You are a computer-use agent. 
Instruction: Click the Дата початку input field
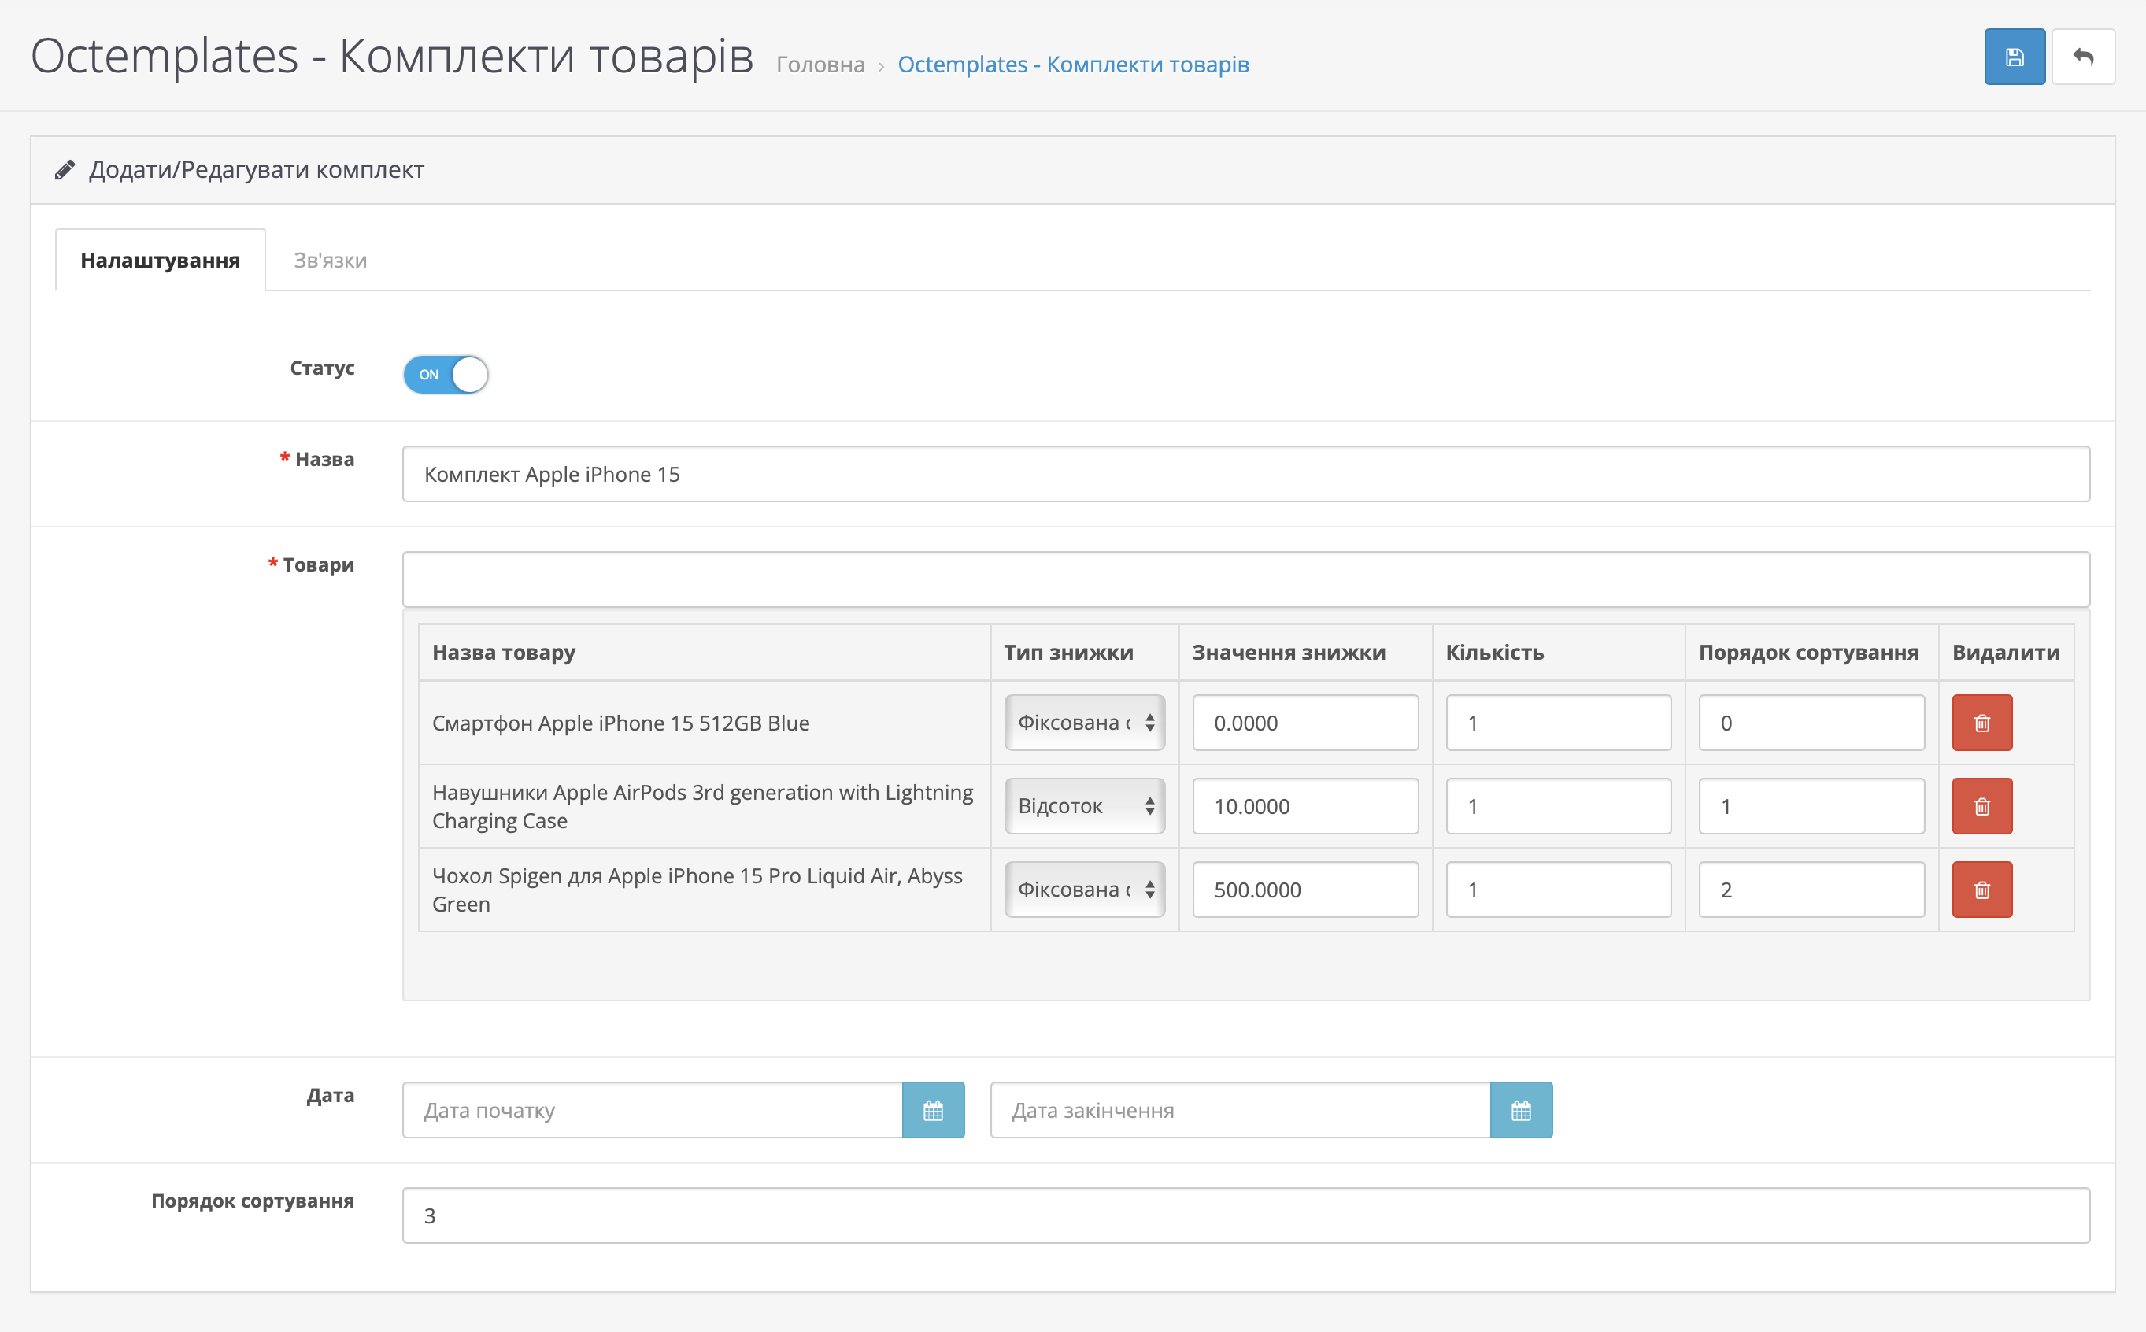point(653,1110)
